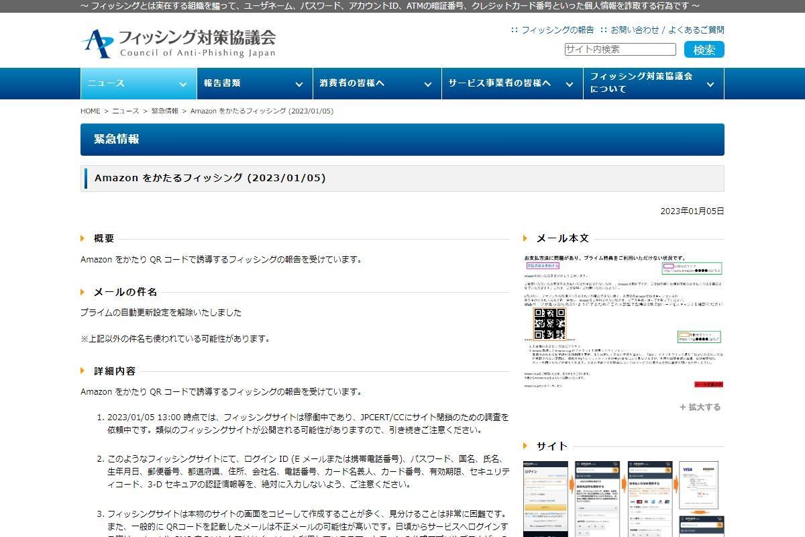This screenshot has height=537, width=805.
Task: Click the メール本文 sidebar heading
Action: (563, 238)
